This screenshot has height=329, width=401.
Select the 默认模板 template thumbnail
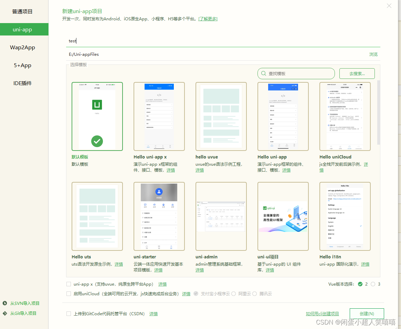tap(97, 116)
